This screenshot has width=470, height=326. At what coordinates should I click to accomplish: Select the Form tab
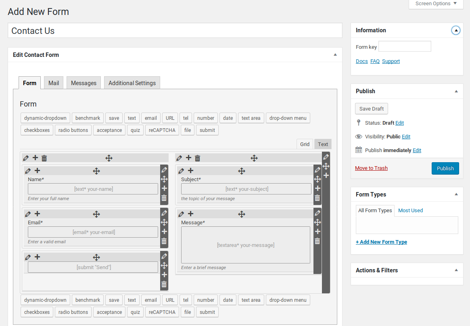click(30, 83)
